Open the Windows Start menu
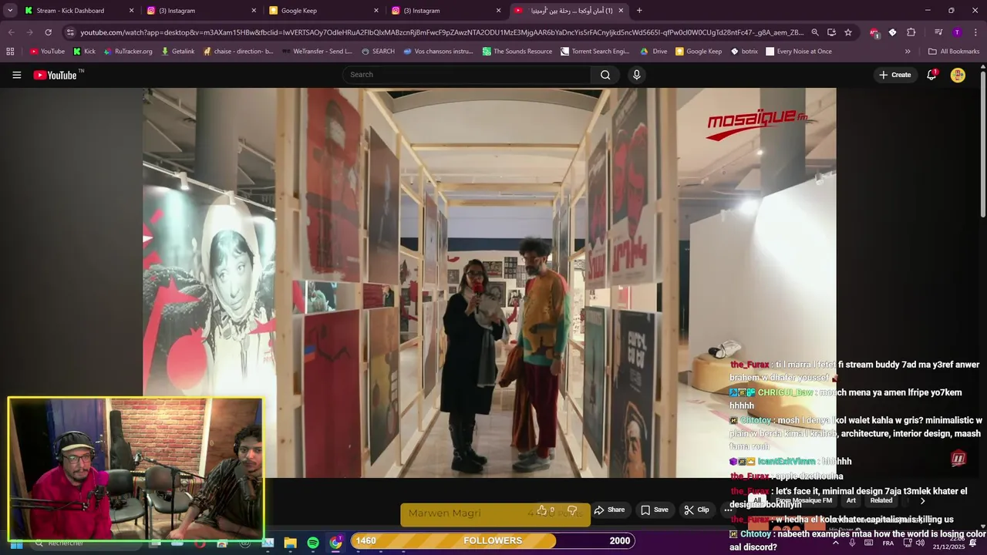The width and height of the screenshot is (987, 555). click(x=16, y=543)
